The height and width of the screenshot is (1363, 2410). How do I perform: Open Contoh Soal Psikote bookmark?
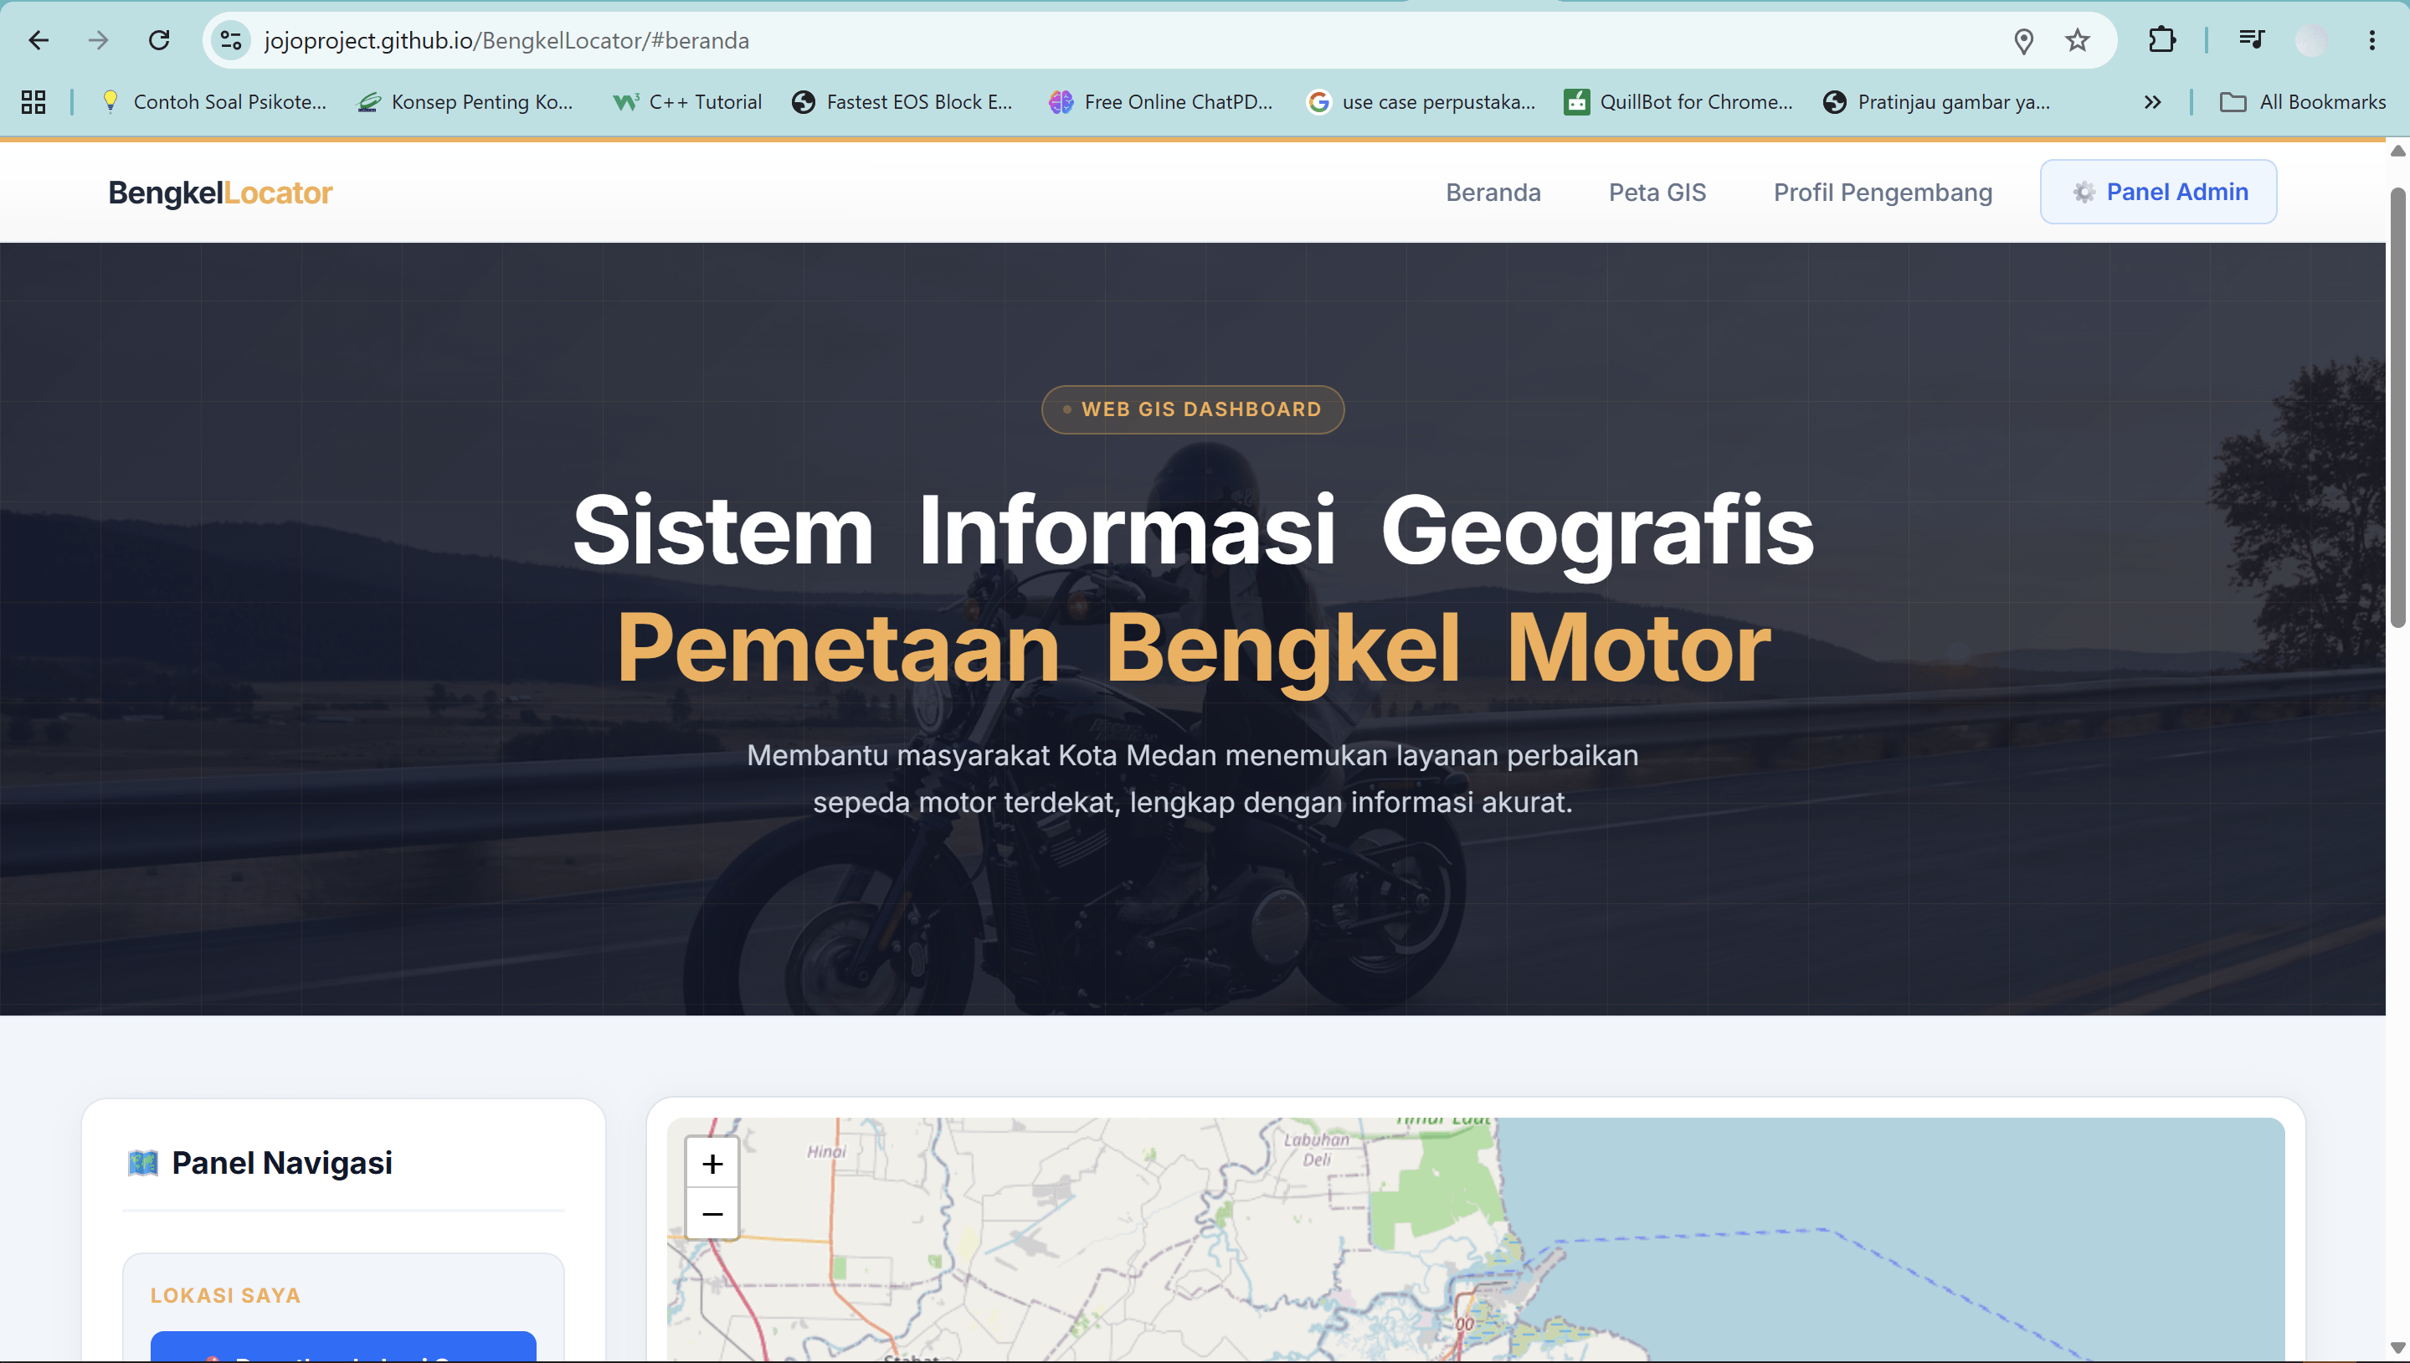[x=214, y=102]
